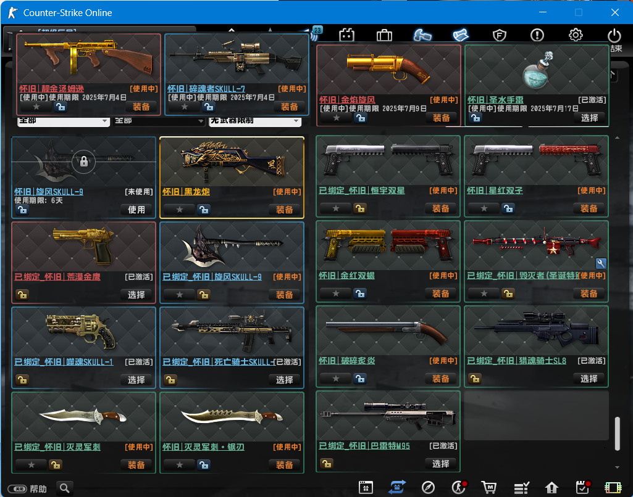Select the 巴雷特M95 sniper rifle image
Image resolution: width=633 pixels, height=497 pixels.
coord(388,415)
